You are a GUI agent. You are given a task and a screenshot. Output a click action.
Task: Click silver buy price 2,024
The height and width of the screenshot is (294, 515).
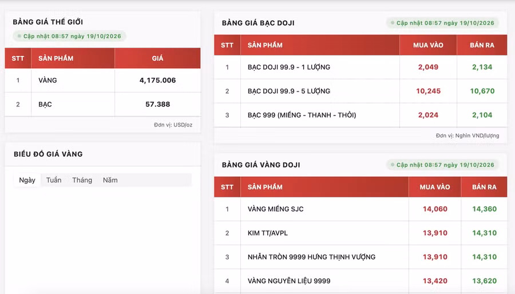[428, 115]
